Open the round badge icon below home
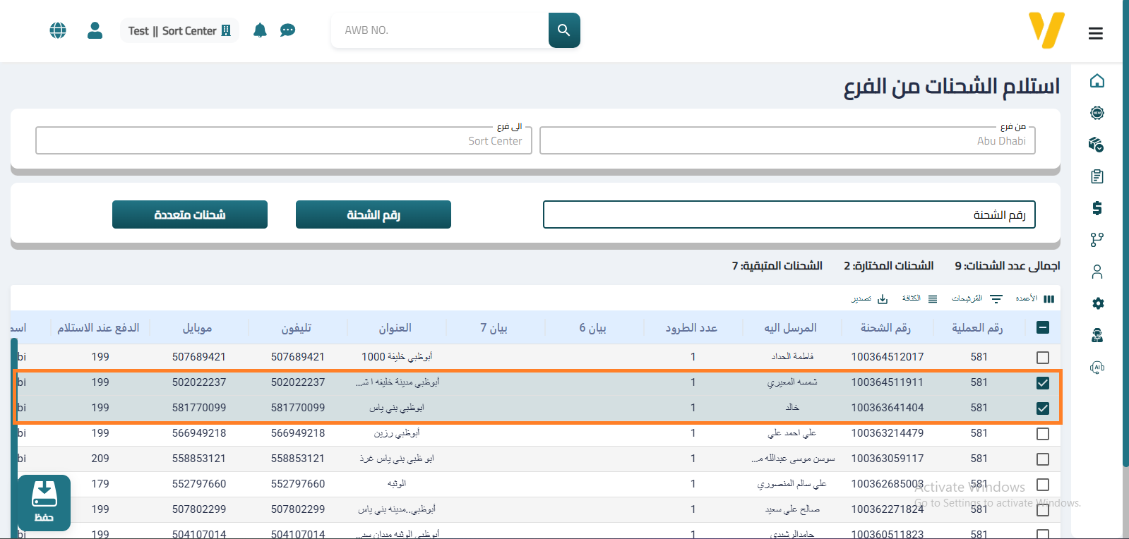1129x539 pixels. 1097,113
